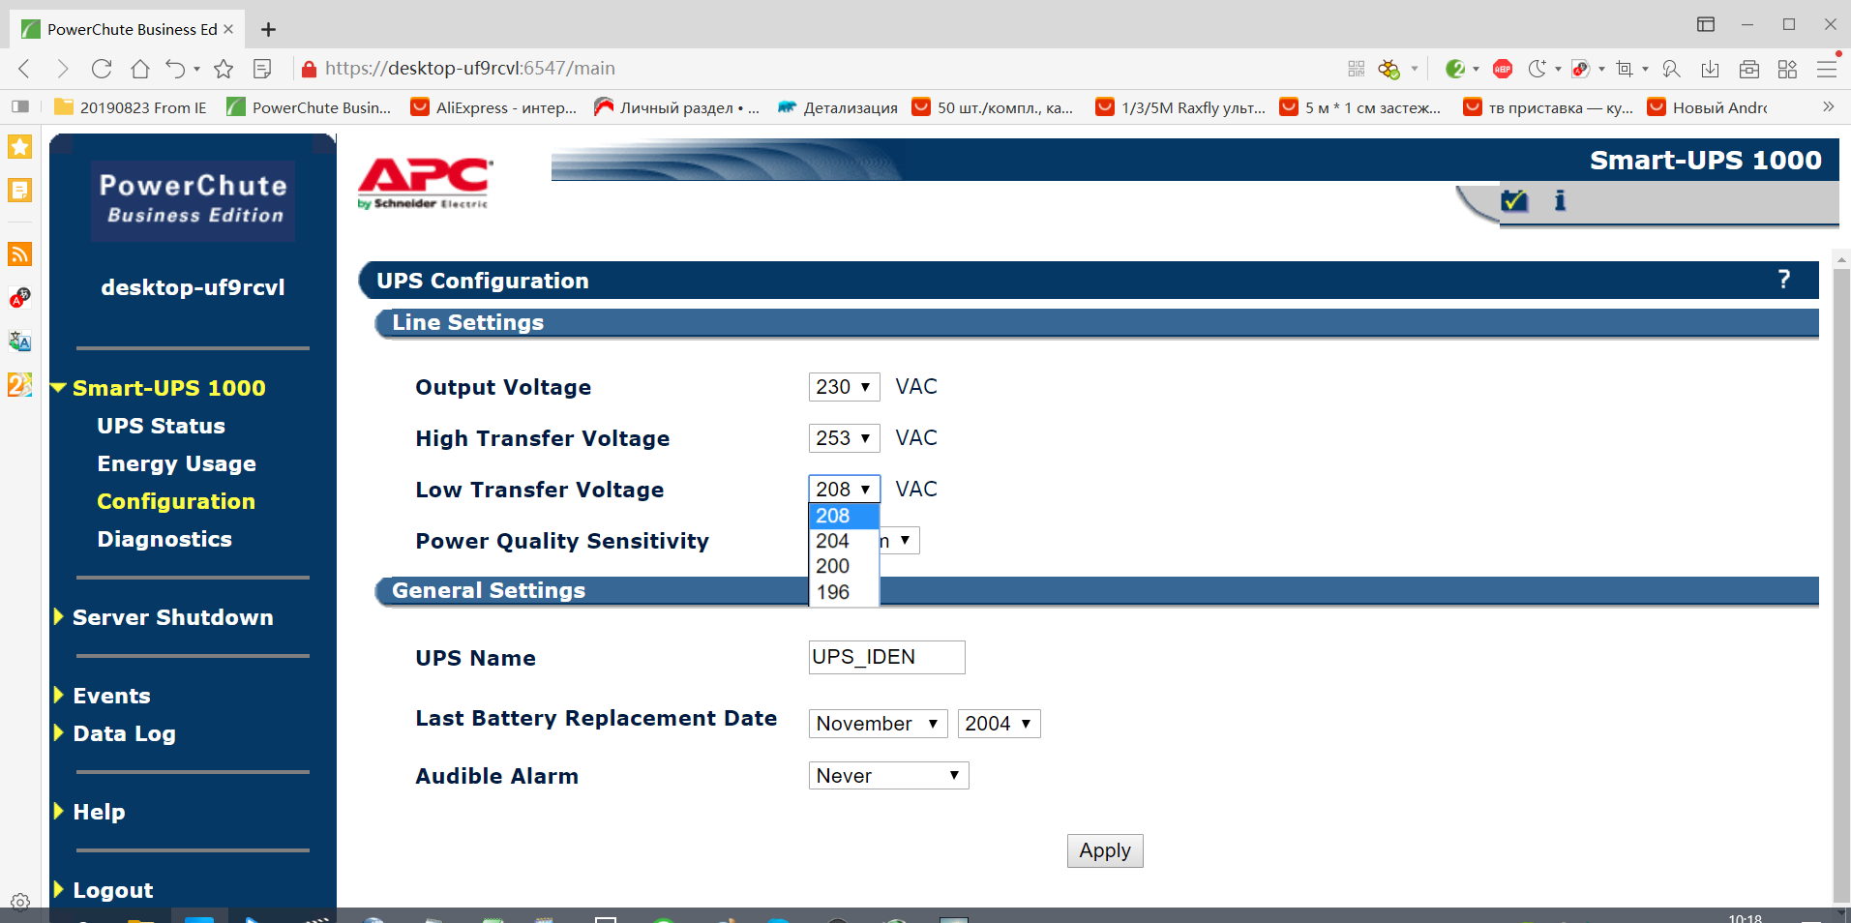Image resolution: width=1851 pixels, height=923 pixels.
Task: Open the Личный раздел bookmark
Action: [x=676, y=107]
